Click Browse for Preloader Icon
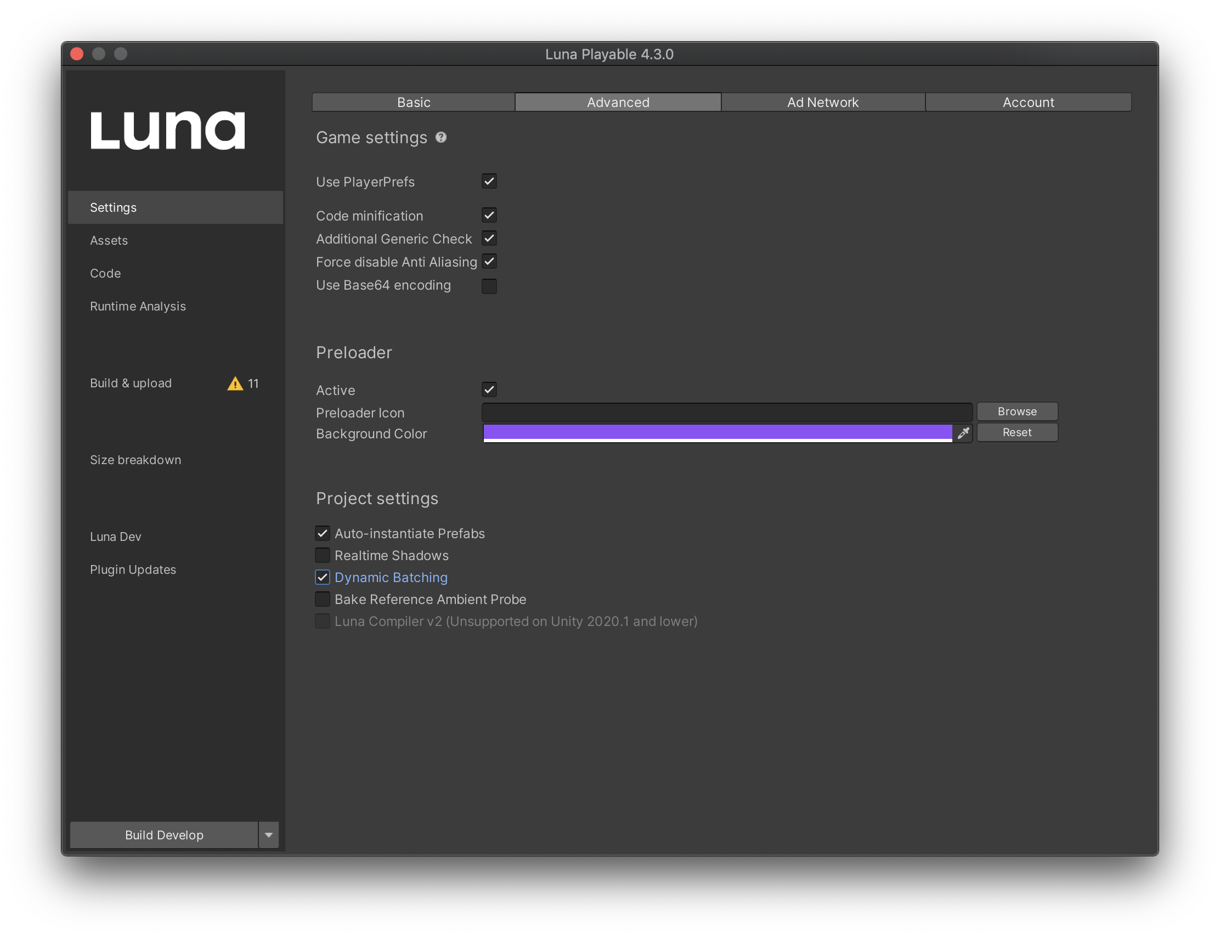The width and height of the screenshot is (1220, 937). tap(1016, 410)
